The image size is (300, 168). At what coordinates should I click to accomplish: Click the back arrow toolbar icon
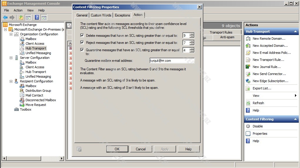pos(5,17)
